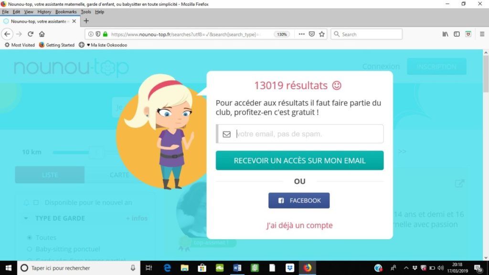Open the 'Ma liste Ookoodoo' bookmark

pyautogui.click(x=103, y=45)
